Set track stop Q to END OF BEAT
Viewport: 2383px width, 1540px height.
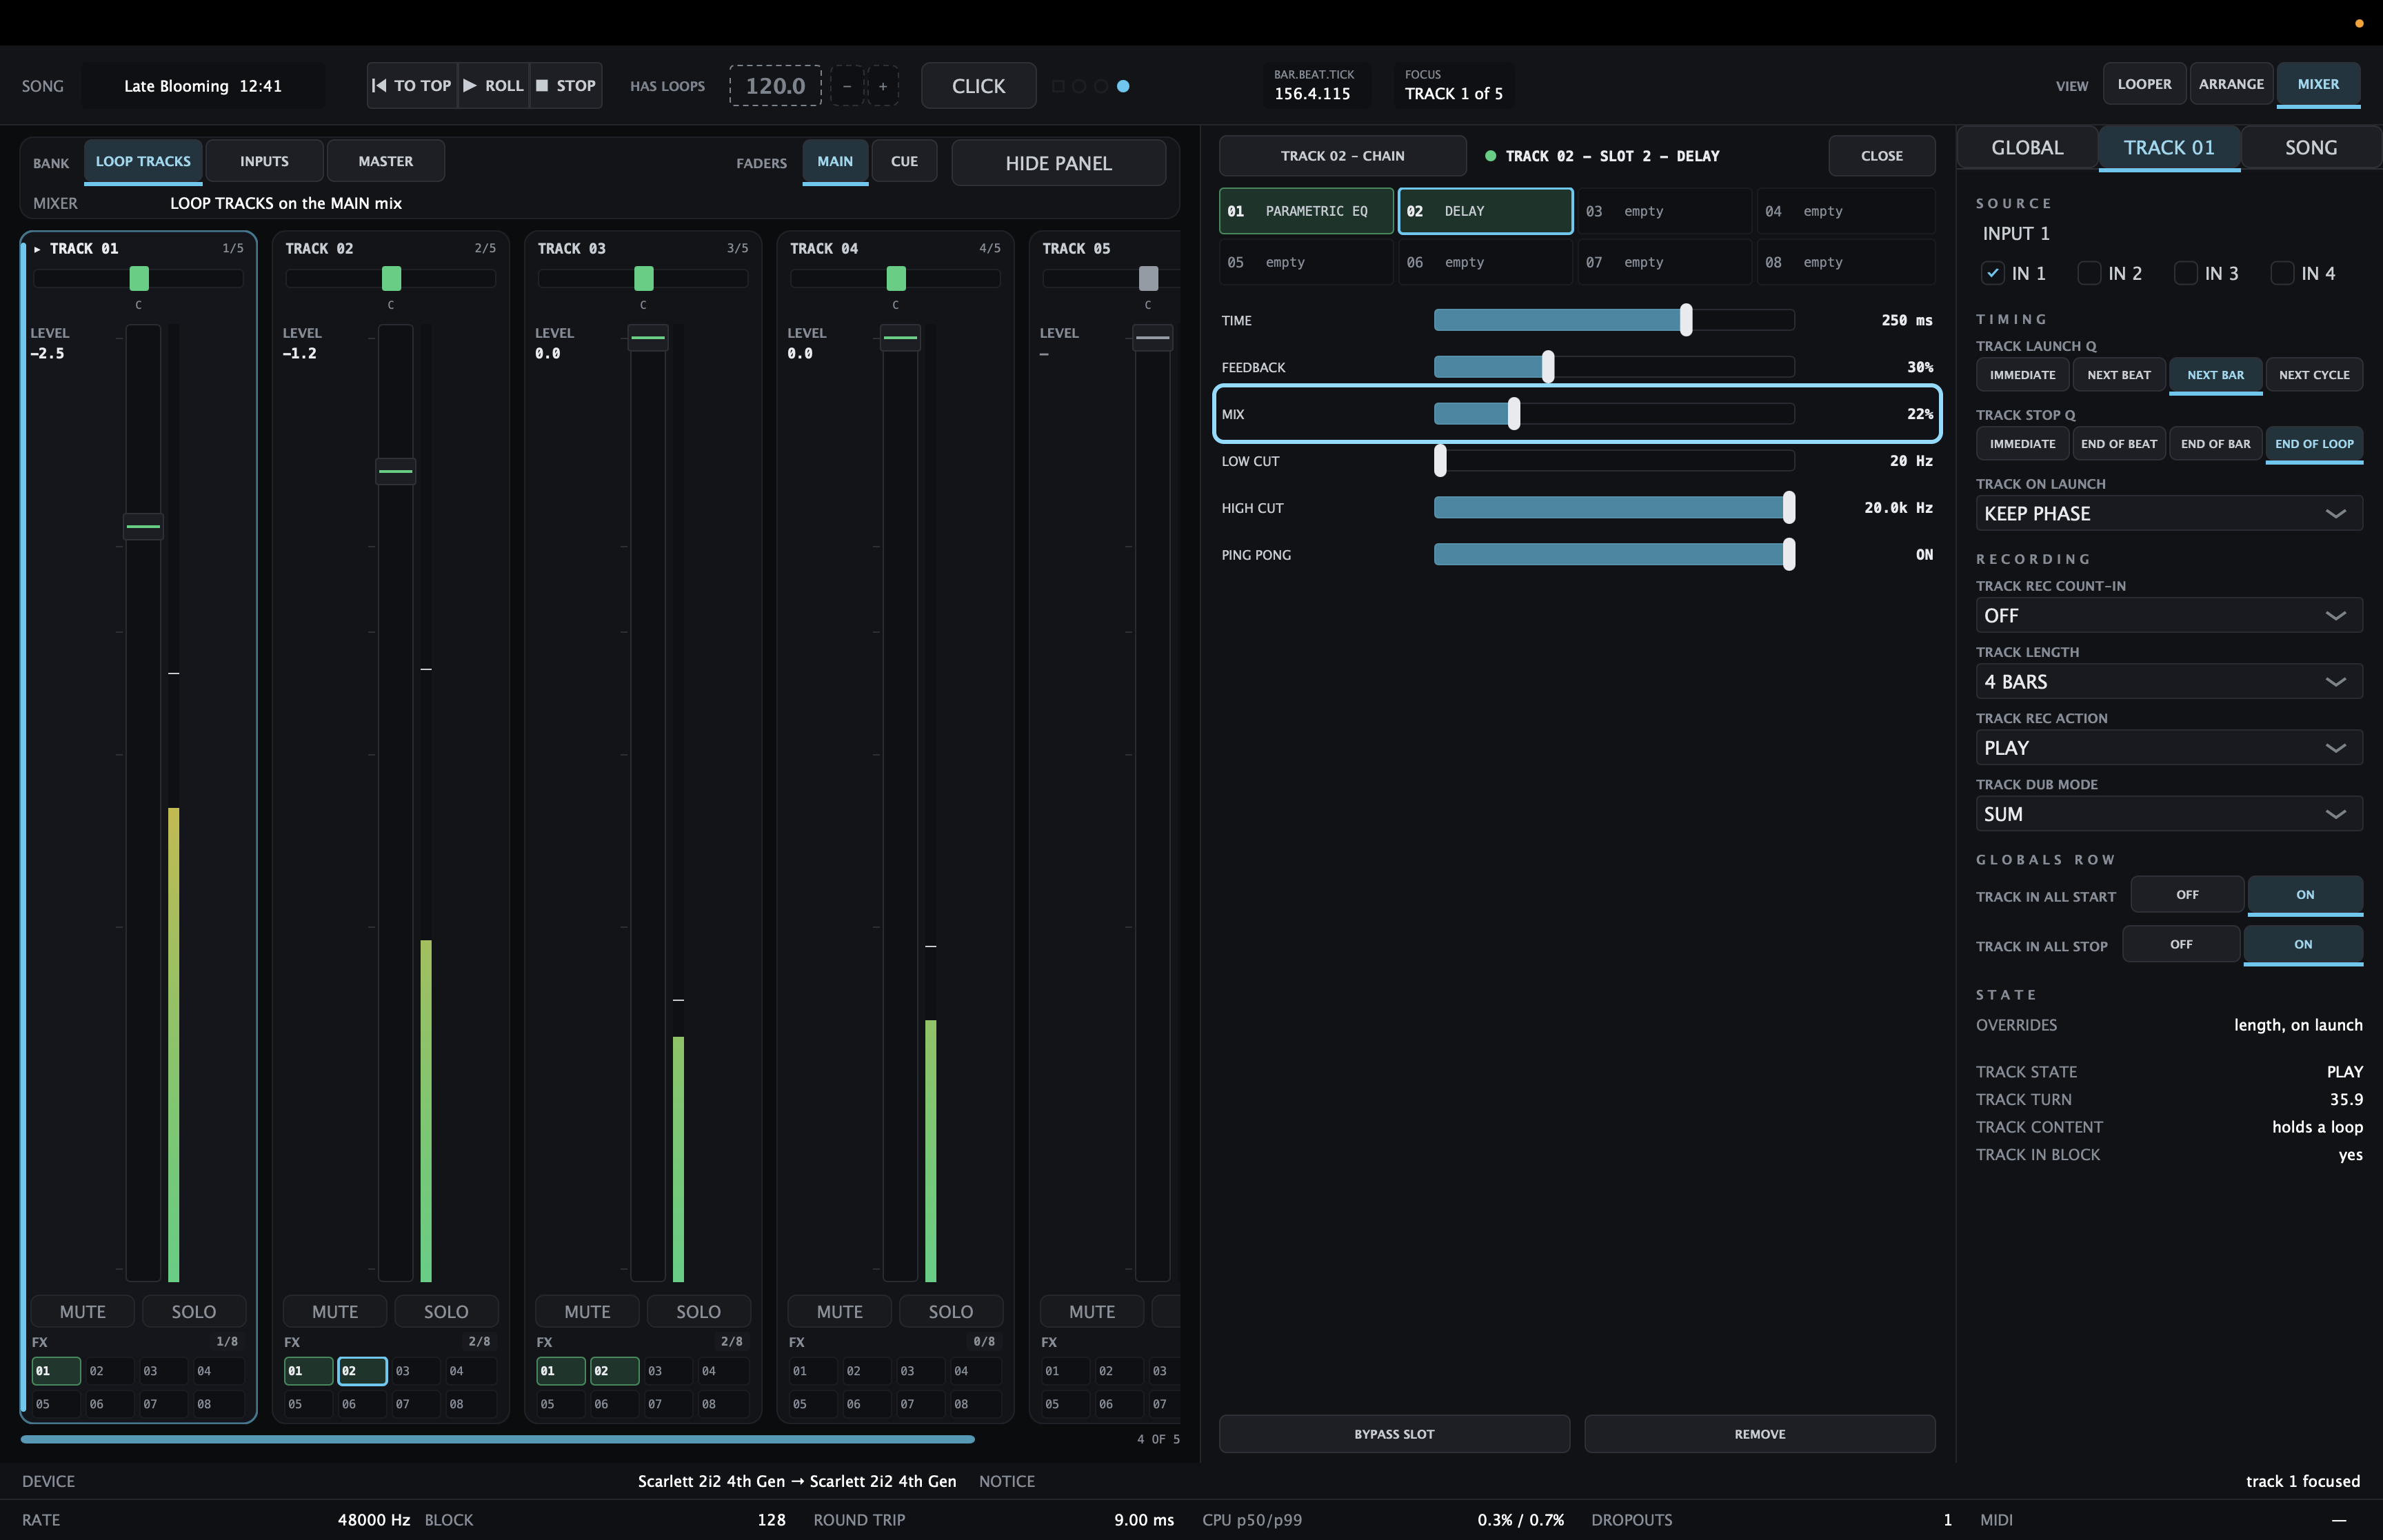pos(2118,444)
